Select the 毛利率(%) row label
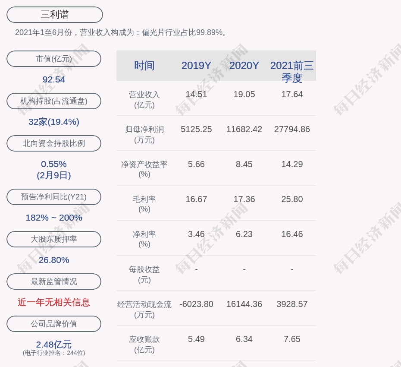401x367 pixels. pos(144,204)
